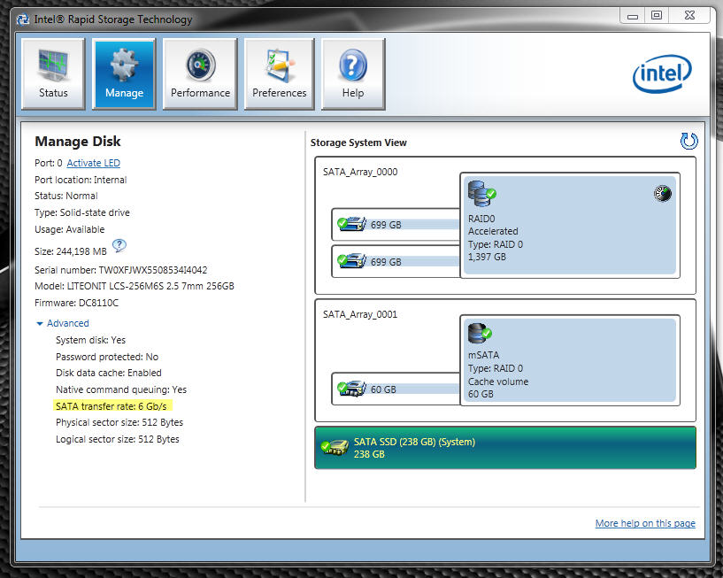Click the accelerated gauge icon on RAID0
The image size is (723, 578).
click(x=662, y=194)
